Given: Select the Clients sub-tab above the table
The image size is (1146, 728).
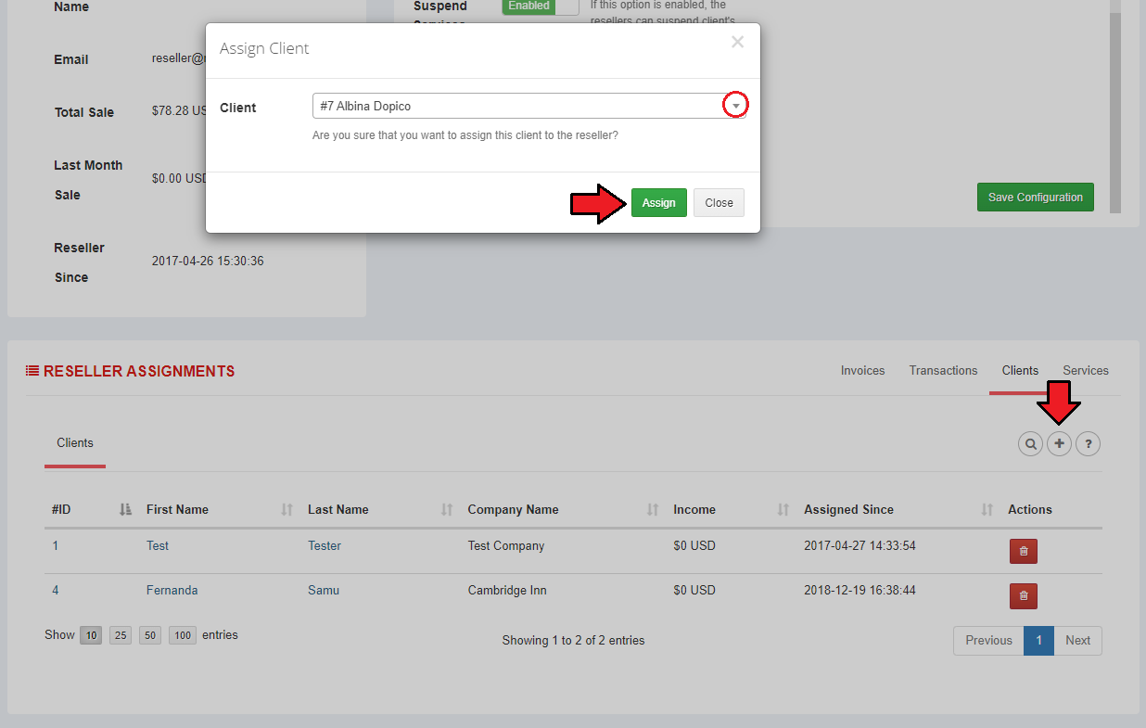Looking at the screenshot, I should 75,442.
